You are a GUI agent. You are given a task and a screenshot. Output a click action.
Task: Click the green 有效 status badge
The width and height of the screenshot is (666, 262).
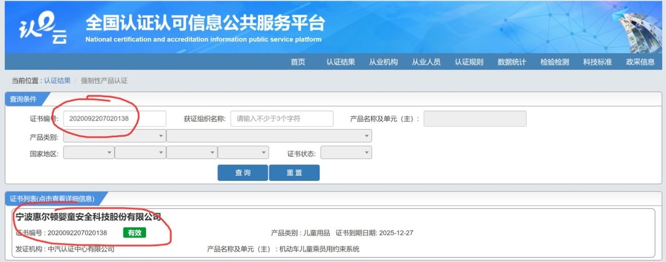pyautogui.click(x=134, y=233)
